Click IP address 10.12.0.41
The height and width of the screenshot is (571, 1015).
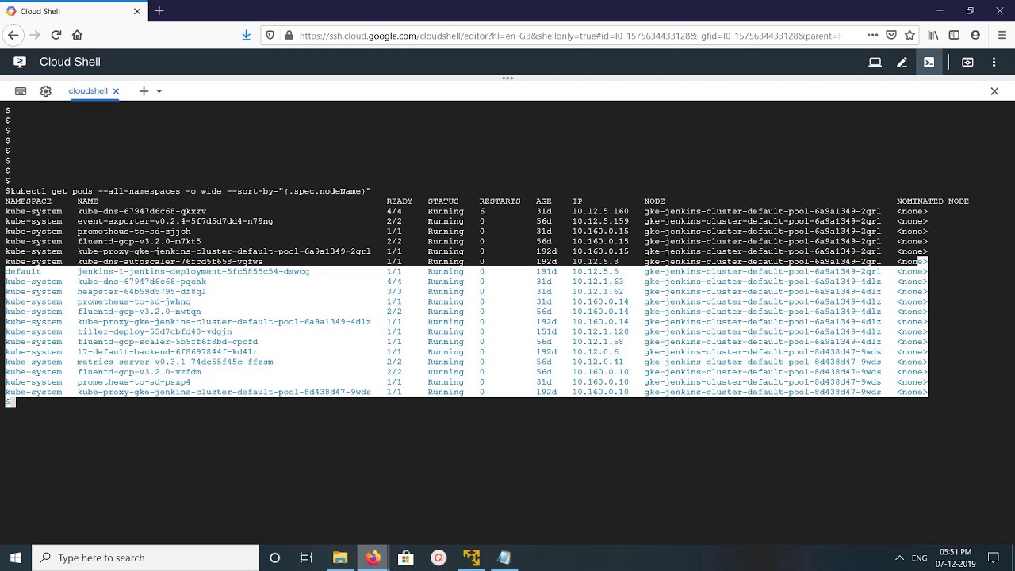[x=598, y=362]
